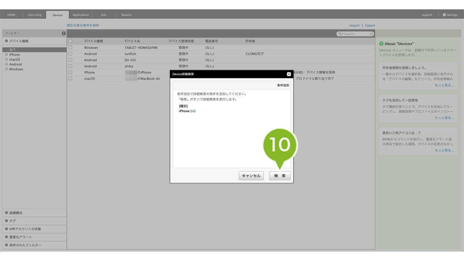The height and width of the screenshot is (261, 464).
Task: Click the Export link
Action: pos(370,25)
